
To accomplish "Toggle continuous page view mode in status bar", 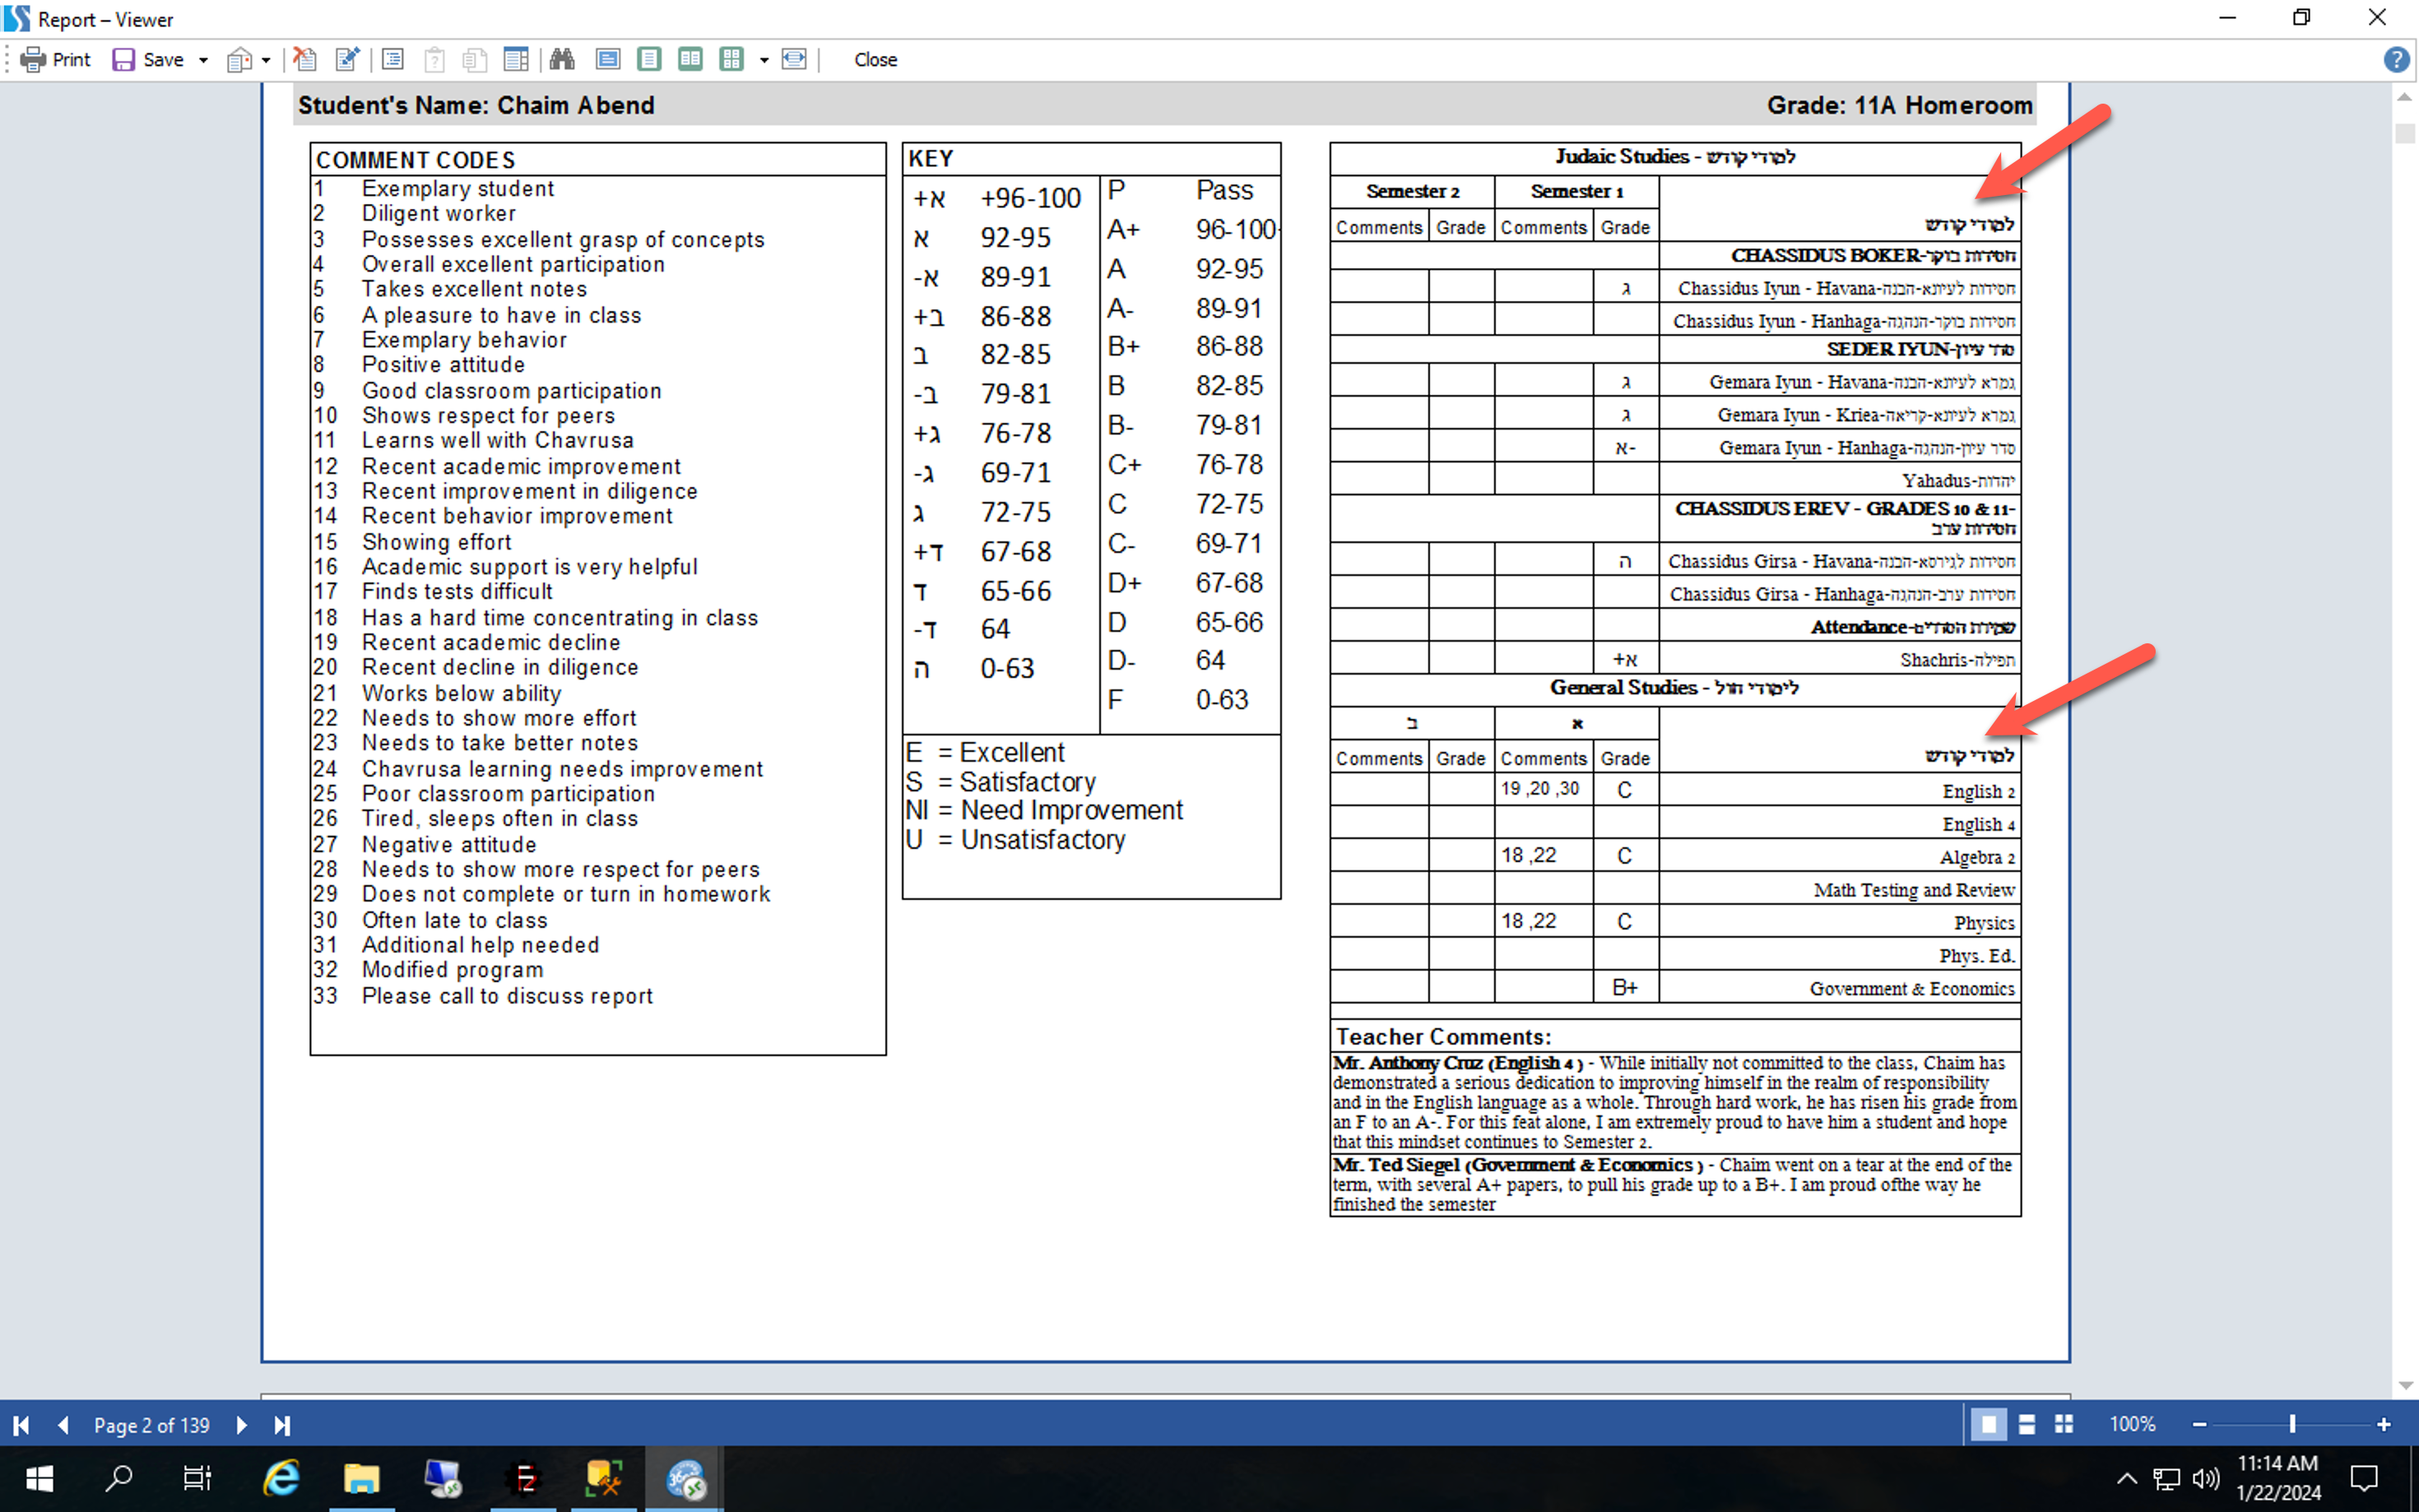I will (x=2026, y=1424).
